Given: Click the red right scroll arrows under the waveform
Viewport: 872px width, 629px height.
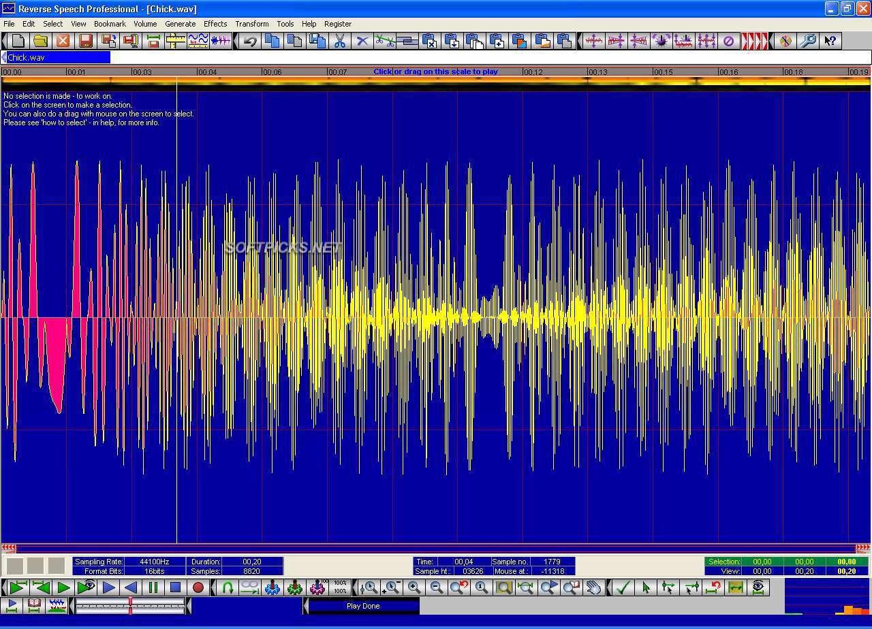Looking at the screenshot, I should [862, 548].
